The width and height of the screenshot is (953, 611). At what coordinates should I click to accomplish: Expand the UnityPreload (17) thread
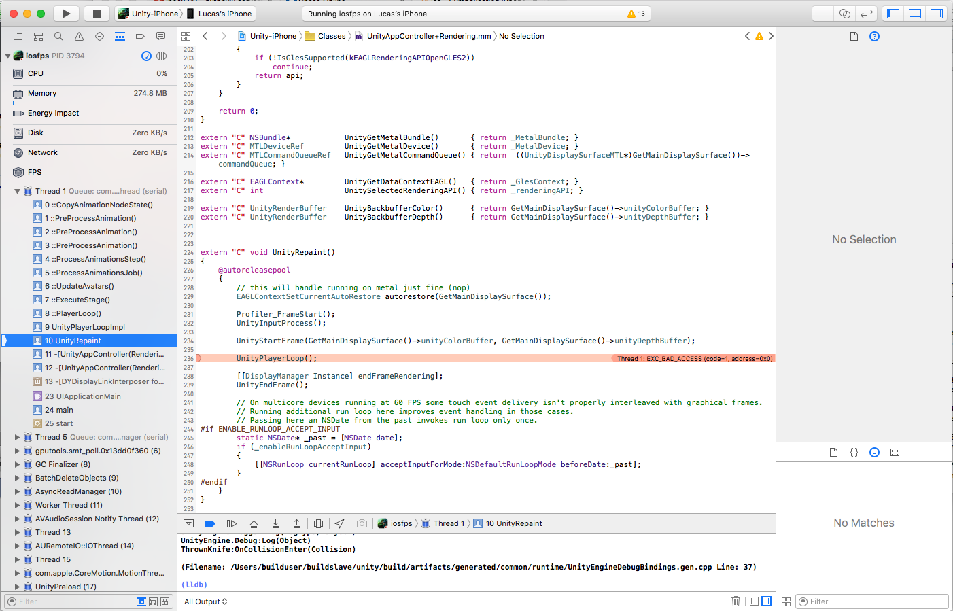click(x=17, y=587)
